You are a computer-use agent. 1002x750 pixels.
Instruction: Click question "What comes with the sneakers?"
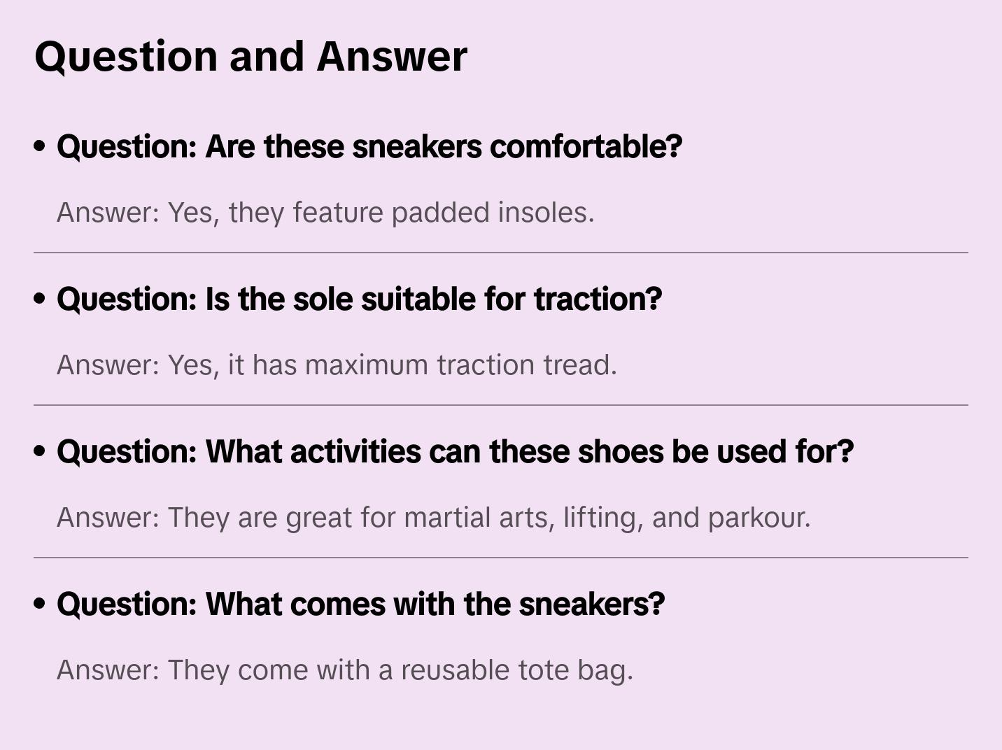point(360,604)
